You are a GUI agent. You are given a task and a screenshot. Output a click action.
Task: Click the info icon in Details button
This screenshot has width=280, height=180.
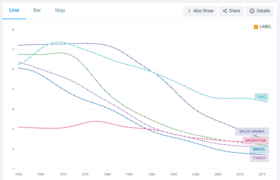[x=252, y=11]
